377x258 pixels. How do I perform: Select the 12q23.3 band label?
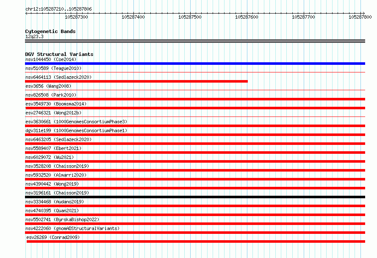click(x=34, y=36)
